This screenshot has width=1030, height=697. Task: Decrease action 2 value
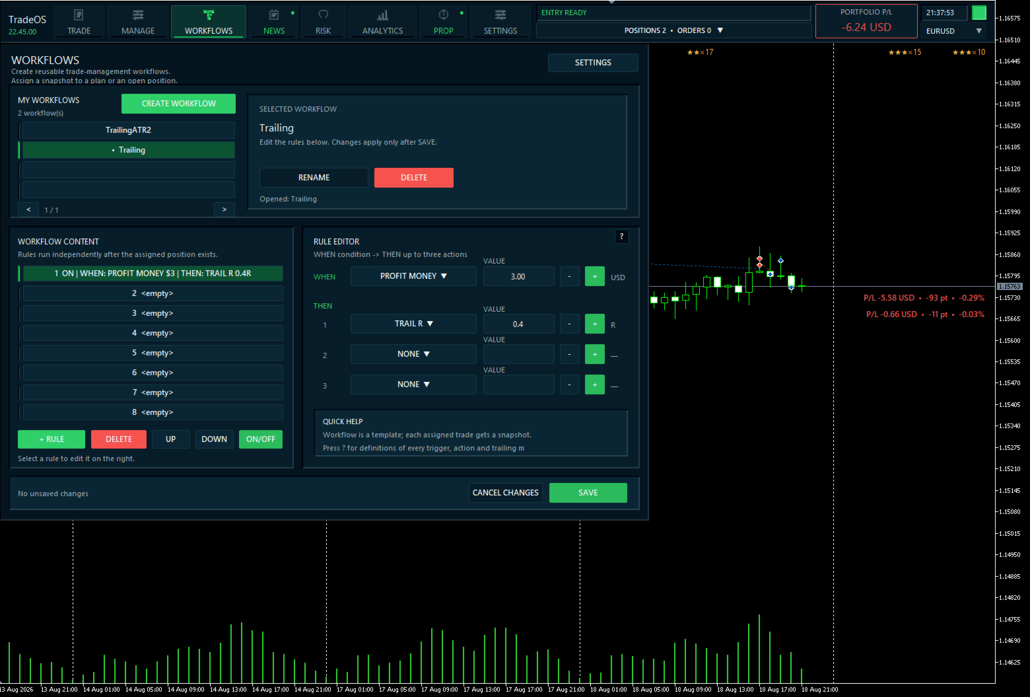click(x=570, y=354)
